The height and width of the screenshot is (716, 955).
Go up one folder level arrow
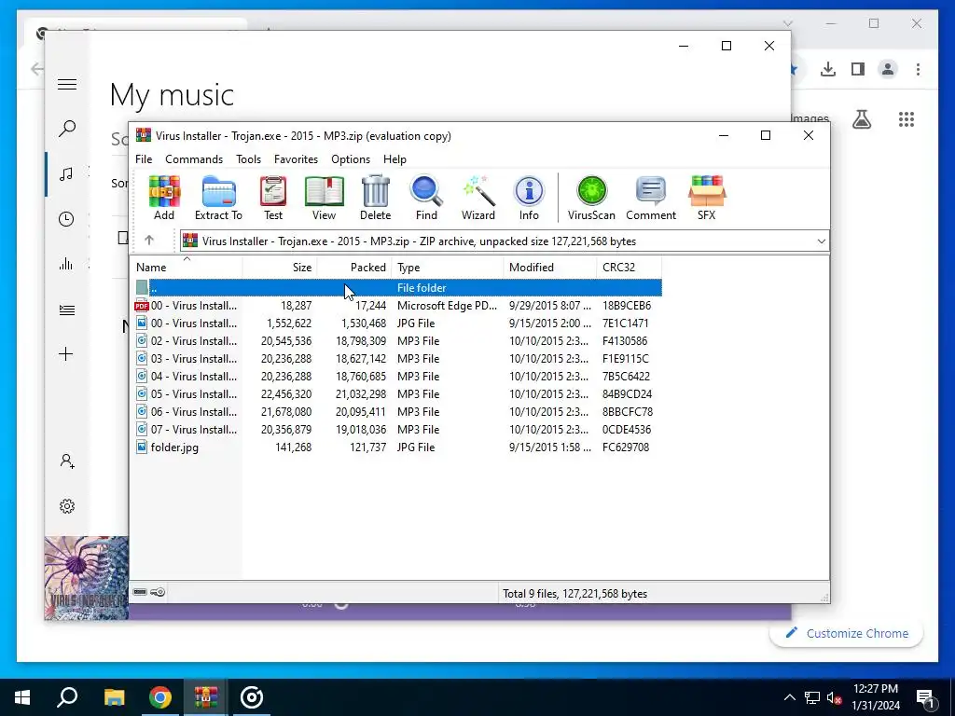click(x=149, y=241)
